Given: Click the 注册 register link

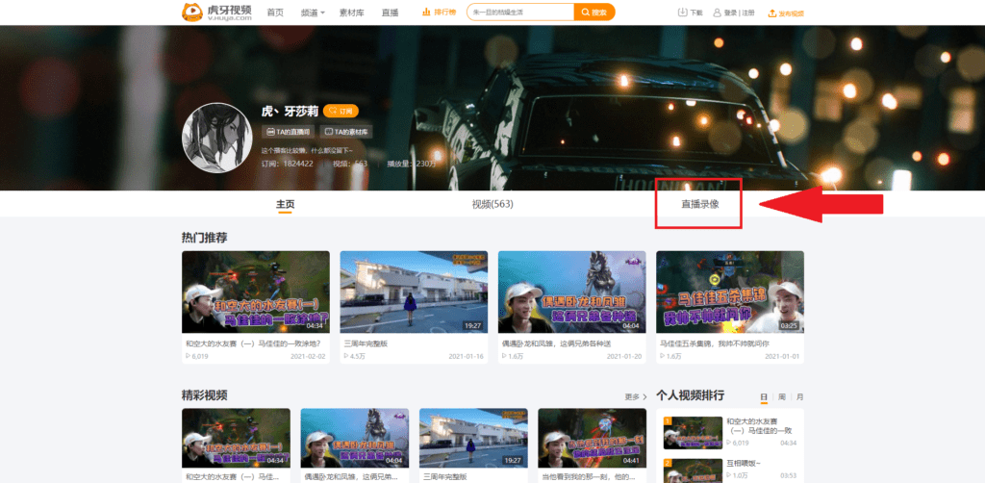Looking at the screenshot, I should 748,13.
